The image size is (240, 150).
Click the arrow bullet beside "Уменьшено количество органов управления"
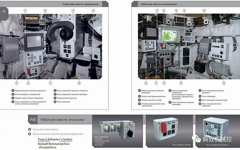click(x=30, y=134)
